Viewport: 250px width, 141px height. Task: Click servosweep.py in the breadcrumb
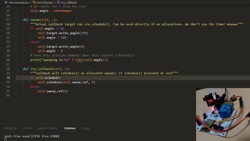(x=18, y=3)
